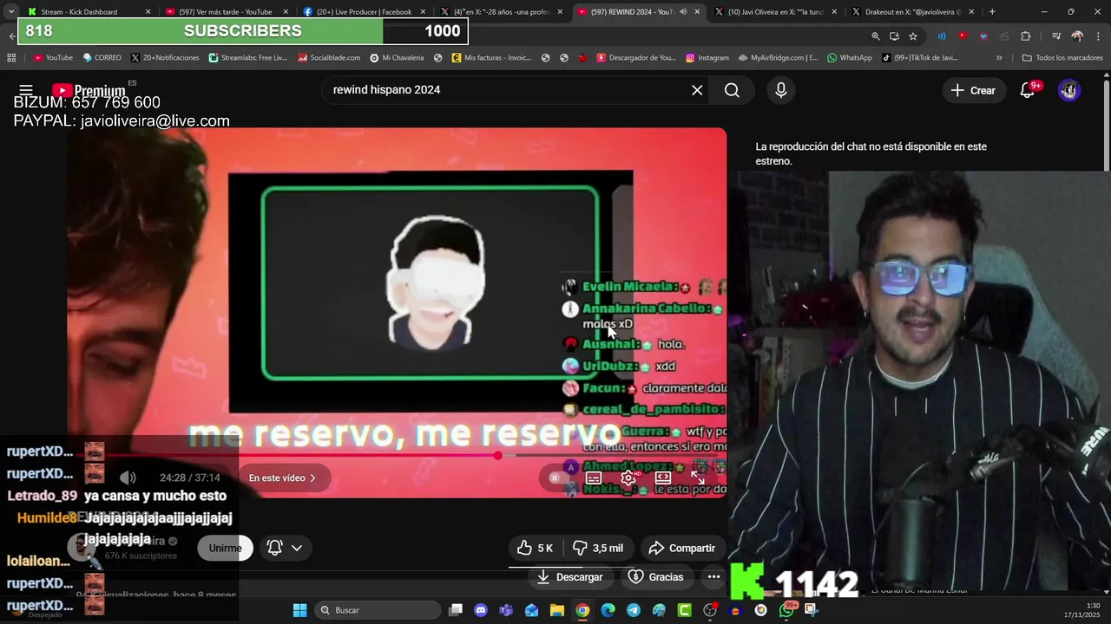Open Outlook from the taskbar
The width and height of the screenshot is (1111, 624).
tap(531, 610)
